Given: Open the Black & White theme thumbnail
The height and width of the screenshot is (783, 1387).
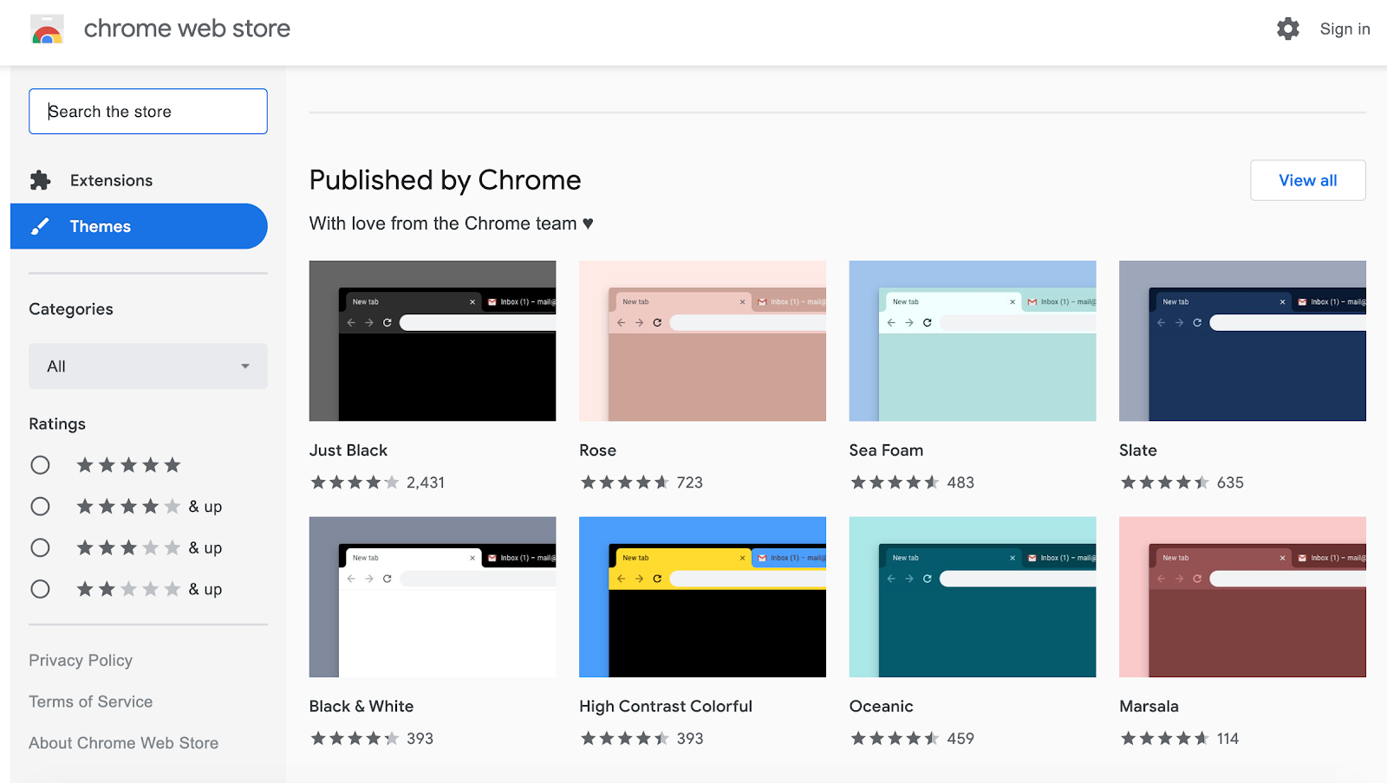Looking at the screenshot, I should pyautogui.click(x=433, y=597).
